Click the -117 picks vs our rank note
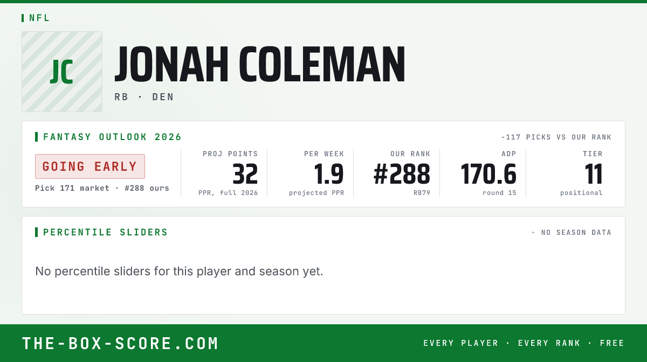Image resolution: width=647 pixels, height=362 pixels. [x=556, y=137]
